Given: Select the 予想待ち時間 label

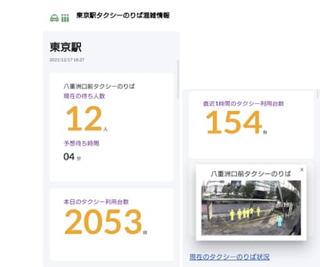Looking at the screenshot, I should (81, 144).
